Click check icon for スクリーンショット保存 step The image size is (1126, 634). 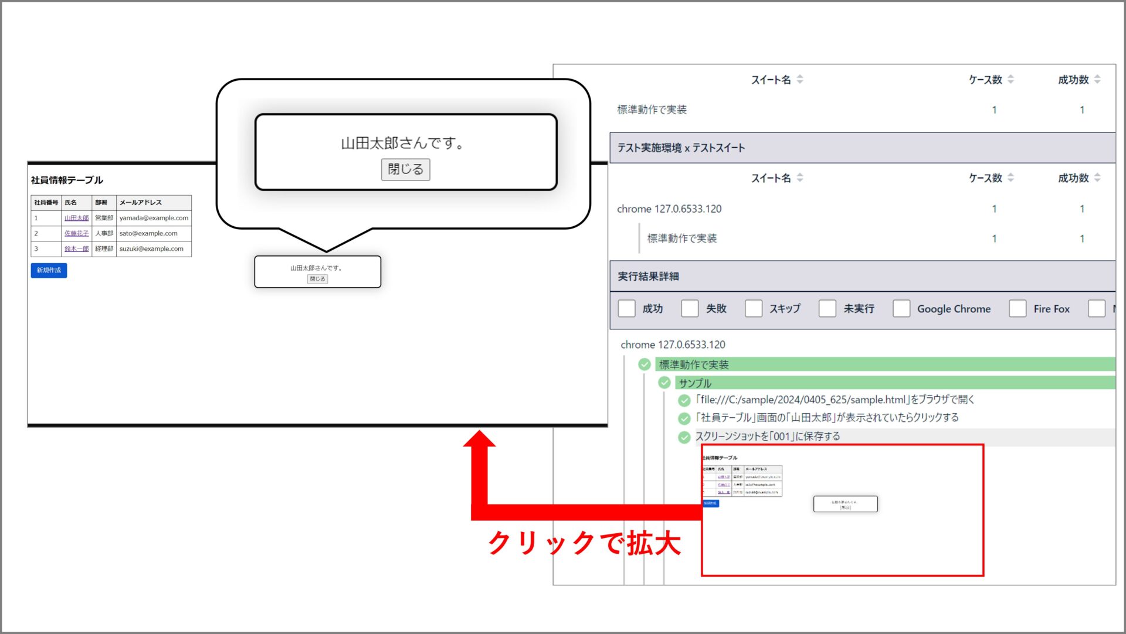pos(684,437)
